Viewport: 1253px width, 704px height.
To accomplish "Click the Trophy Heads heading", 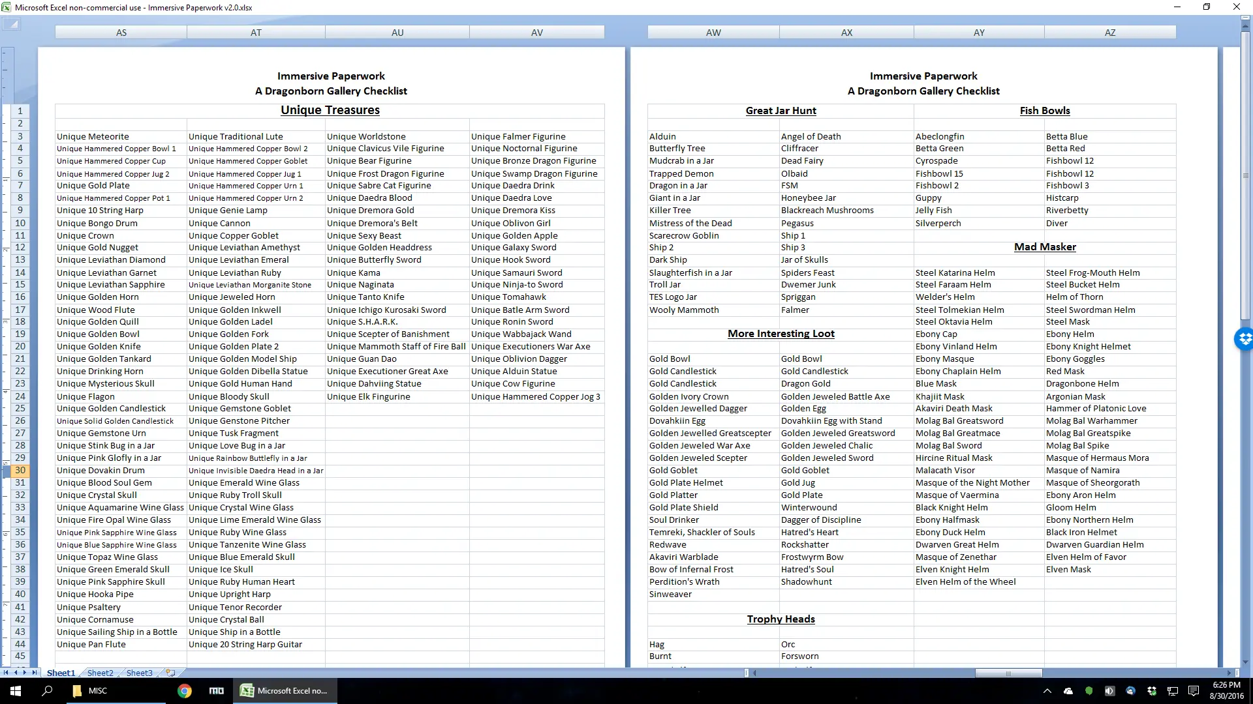I will (781, 619).
